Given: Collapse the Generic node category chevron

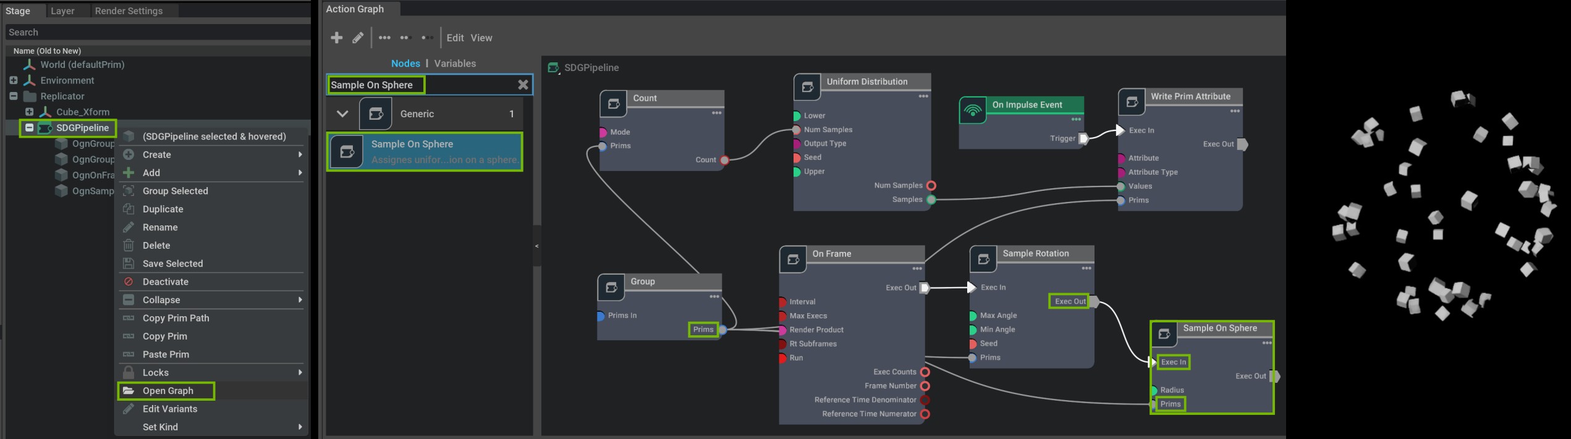Looking at the screenshot, I should (x=342, y=114).
